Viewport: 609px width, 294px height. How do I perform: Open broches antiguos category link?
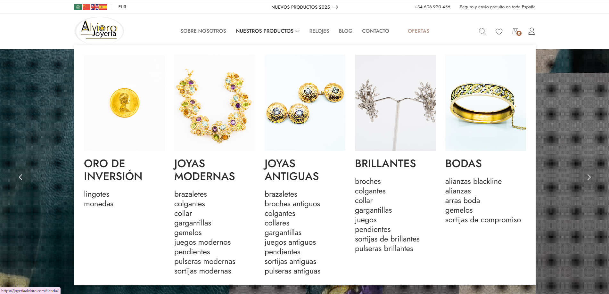(x=292, y=204)
